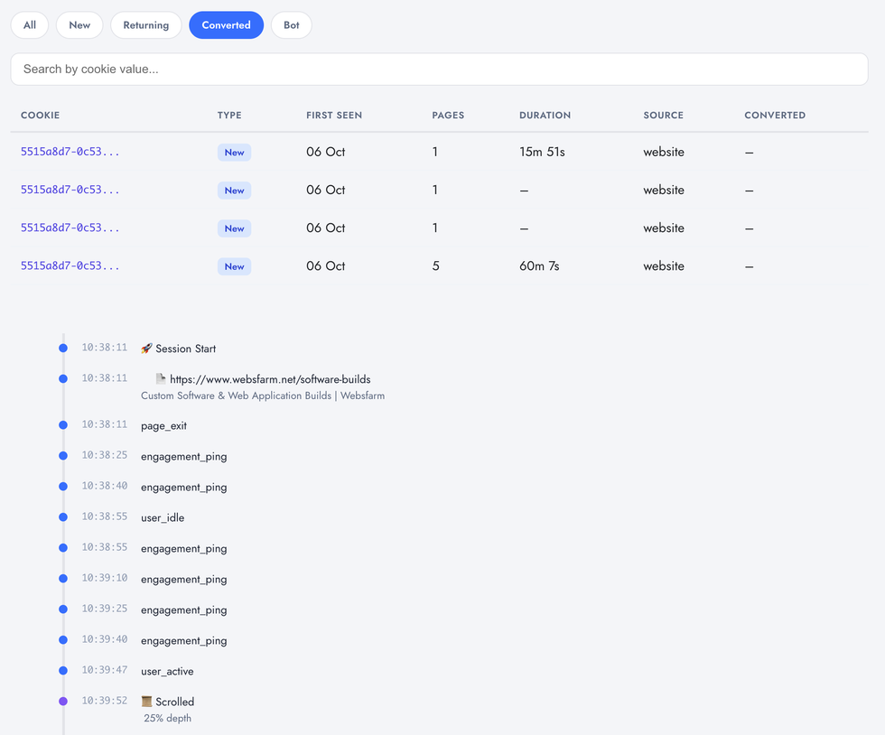This screenshot has height=735, width=885.
Task: Focus the Search by cookie value field
Action: (439, 70)
